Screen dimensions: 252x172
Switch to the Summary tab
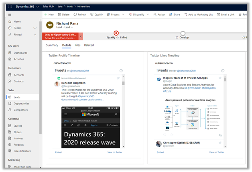[52, 45]
